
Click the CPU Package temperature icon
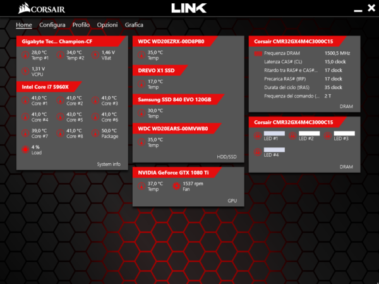[x=95, y=133]
